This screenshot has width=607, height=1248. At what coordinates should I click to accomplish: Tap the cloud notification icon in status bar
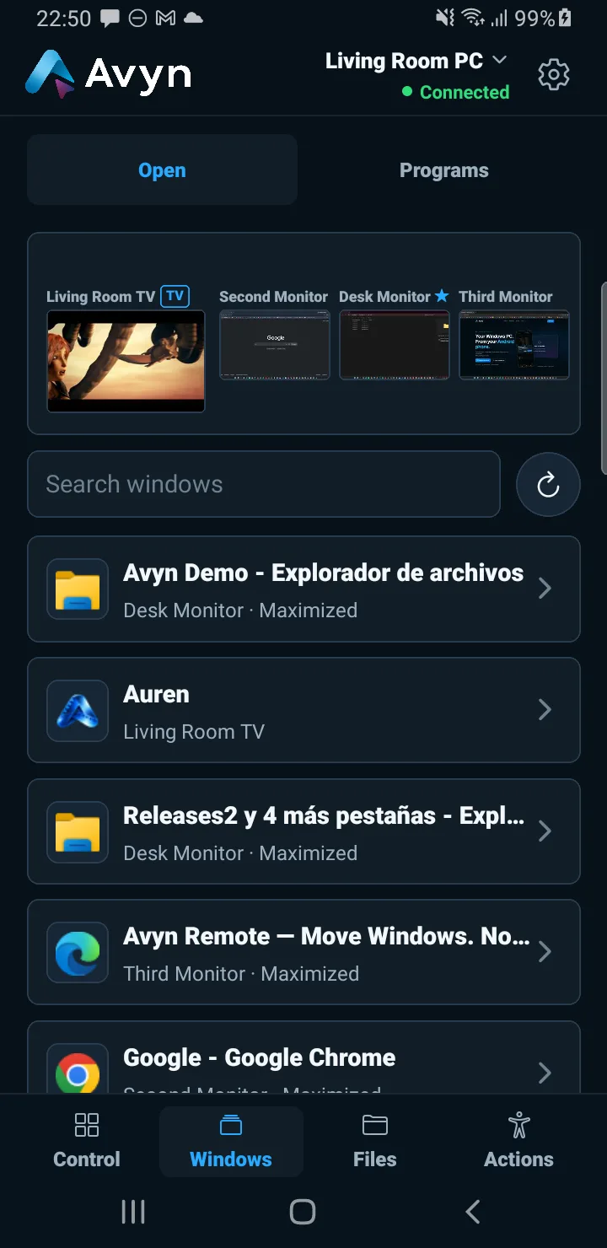(193, 18)
